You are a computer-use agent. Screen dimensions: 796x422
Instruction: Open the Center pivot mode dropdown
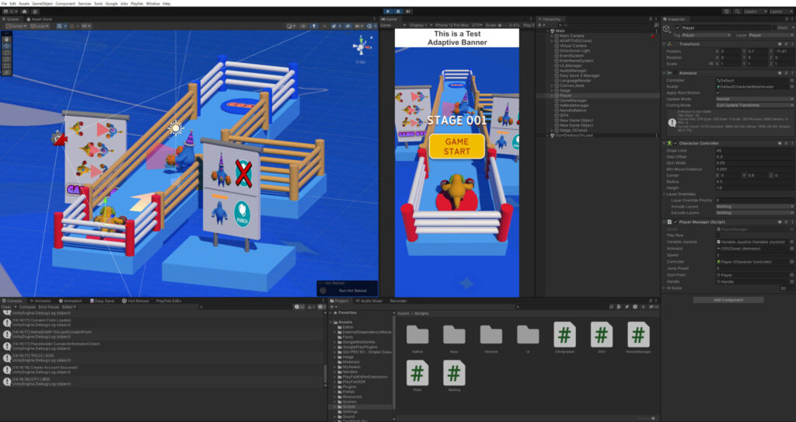(x=16, y=26)
